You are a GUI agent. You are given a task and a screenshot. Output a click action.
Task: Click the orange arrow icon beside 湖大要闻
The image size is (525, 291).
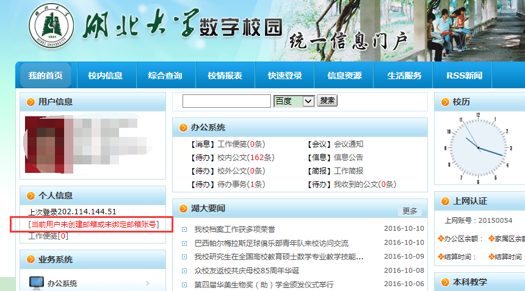tap(182, 209)
